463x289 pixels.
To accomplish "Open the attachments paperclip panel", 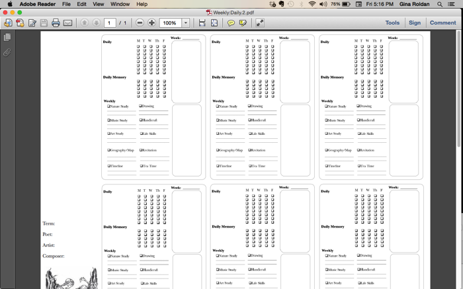I will coord(7,52).
